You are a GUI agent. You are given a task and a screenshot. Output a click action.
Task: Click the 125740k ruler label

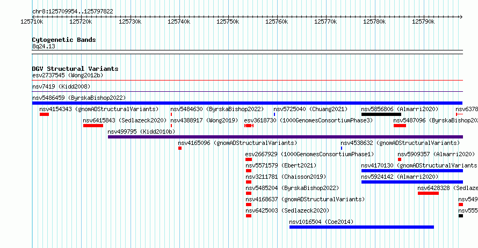[x=179, y=21]
